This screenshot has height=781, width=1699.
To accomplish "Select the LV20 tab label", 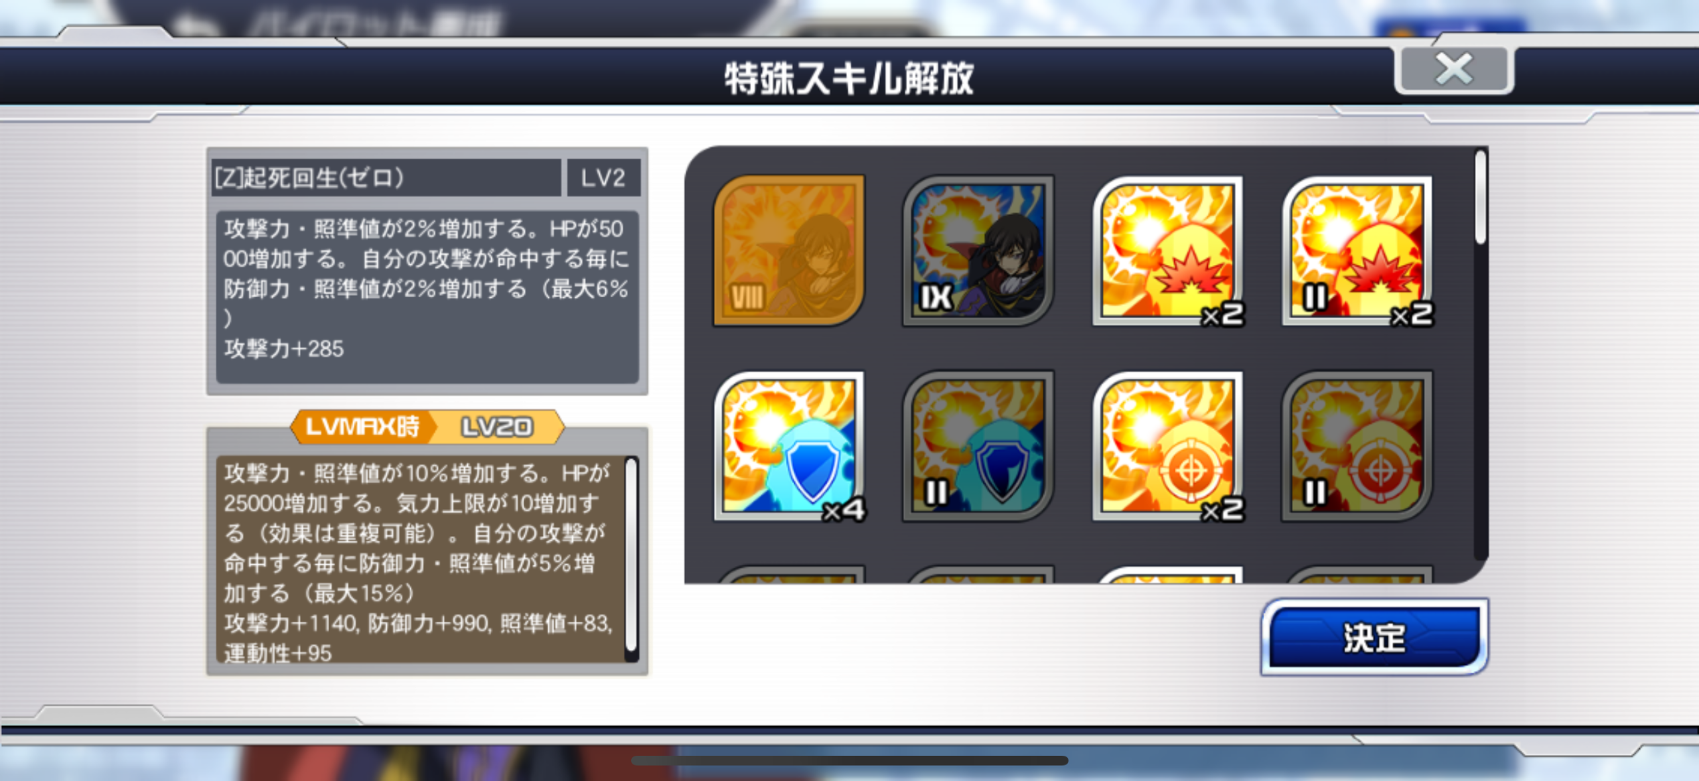I will (496, 427).
